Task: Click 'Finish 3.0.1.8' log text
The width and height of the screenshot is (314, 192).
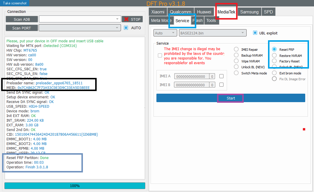Action: 37,167
